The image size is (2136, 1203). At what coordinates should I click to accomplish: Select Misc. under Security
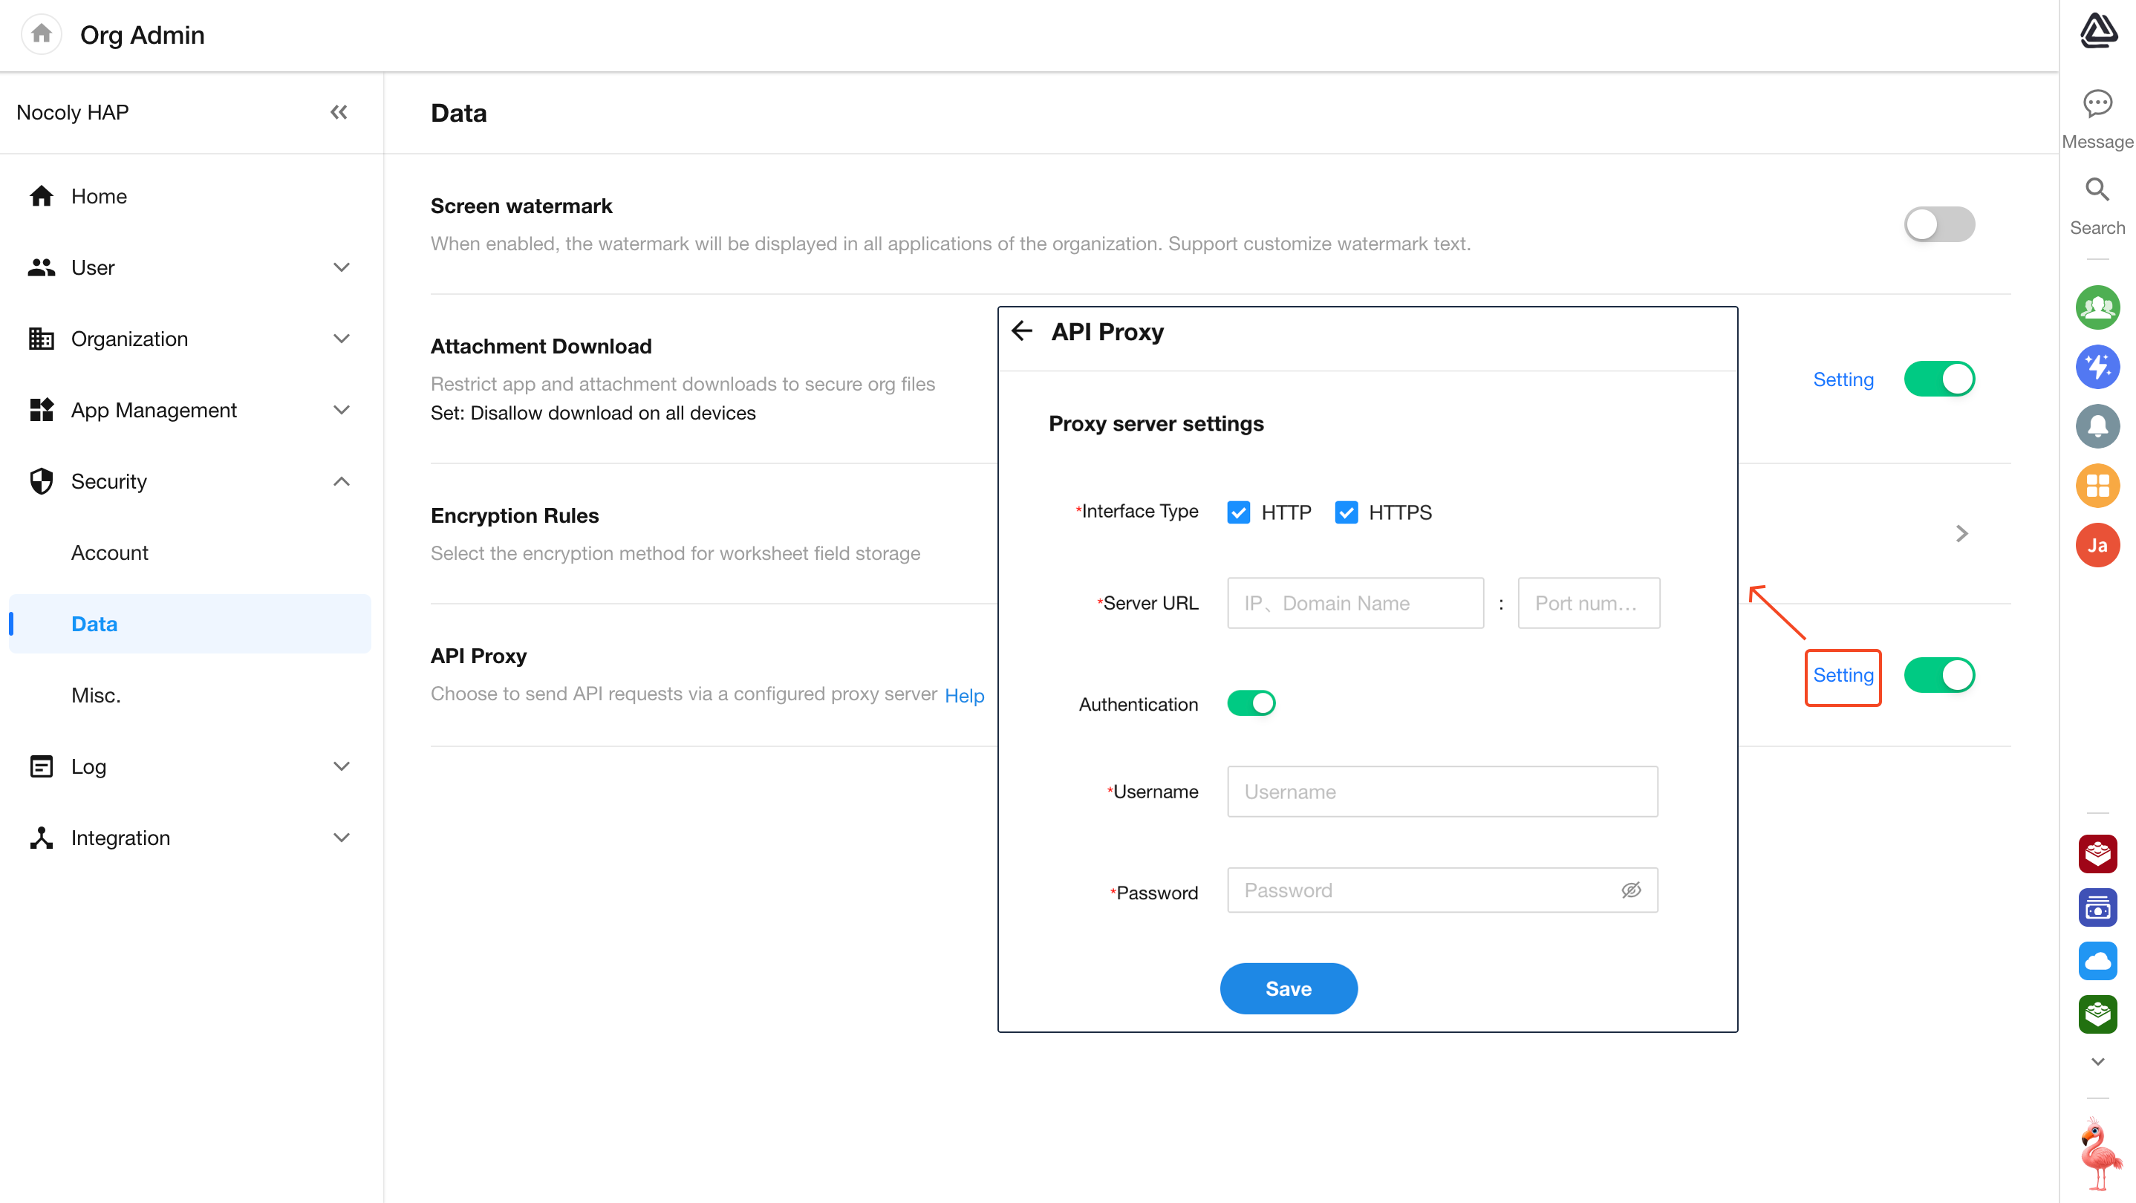point(97,696)
